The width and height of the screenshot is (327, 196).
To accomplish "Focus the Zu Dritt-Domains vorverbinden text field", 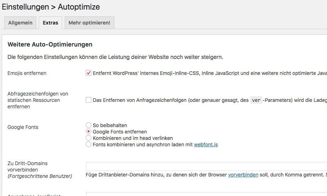I will click(x=206, y=166).
